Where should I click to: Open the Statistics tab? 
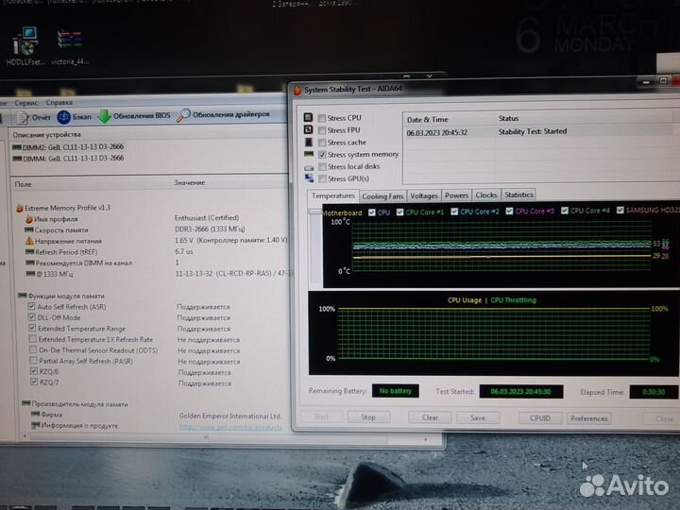pos(518,195)
